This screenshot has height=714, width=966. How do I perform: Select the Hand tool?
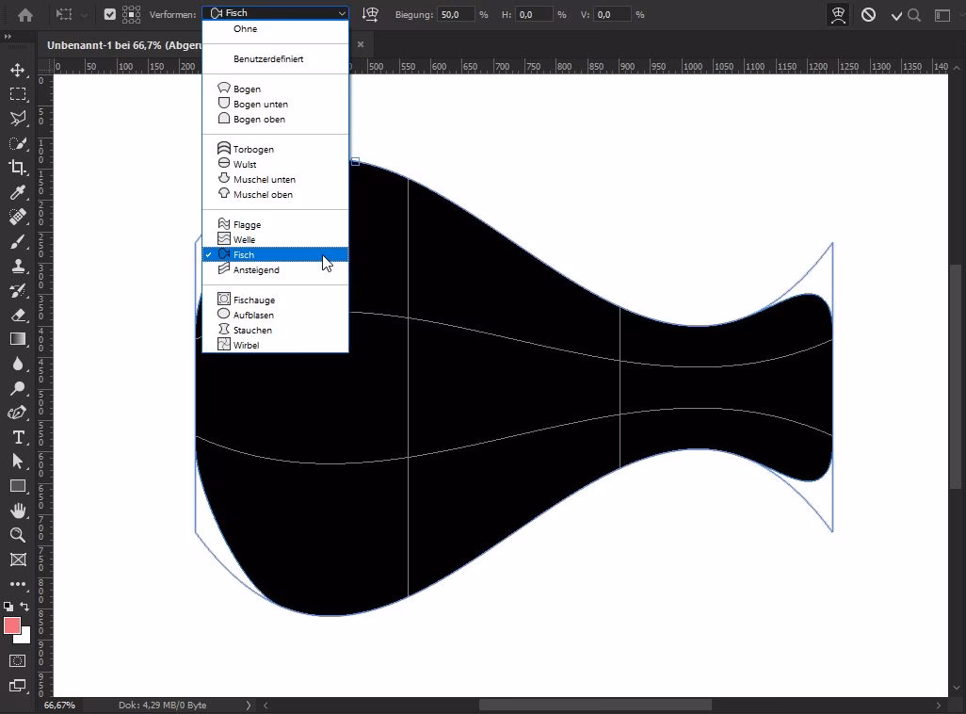tap(19, 511)
